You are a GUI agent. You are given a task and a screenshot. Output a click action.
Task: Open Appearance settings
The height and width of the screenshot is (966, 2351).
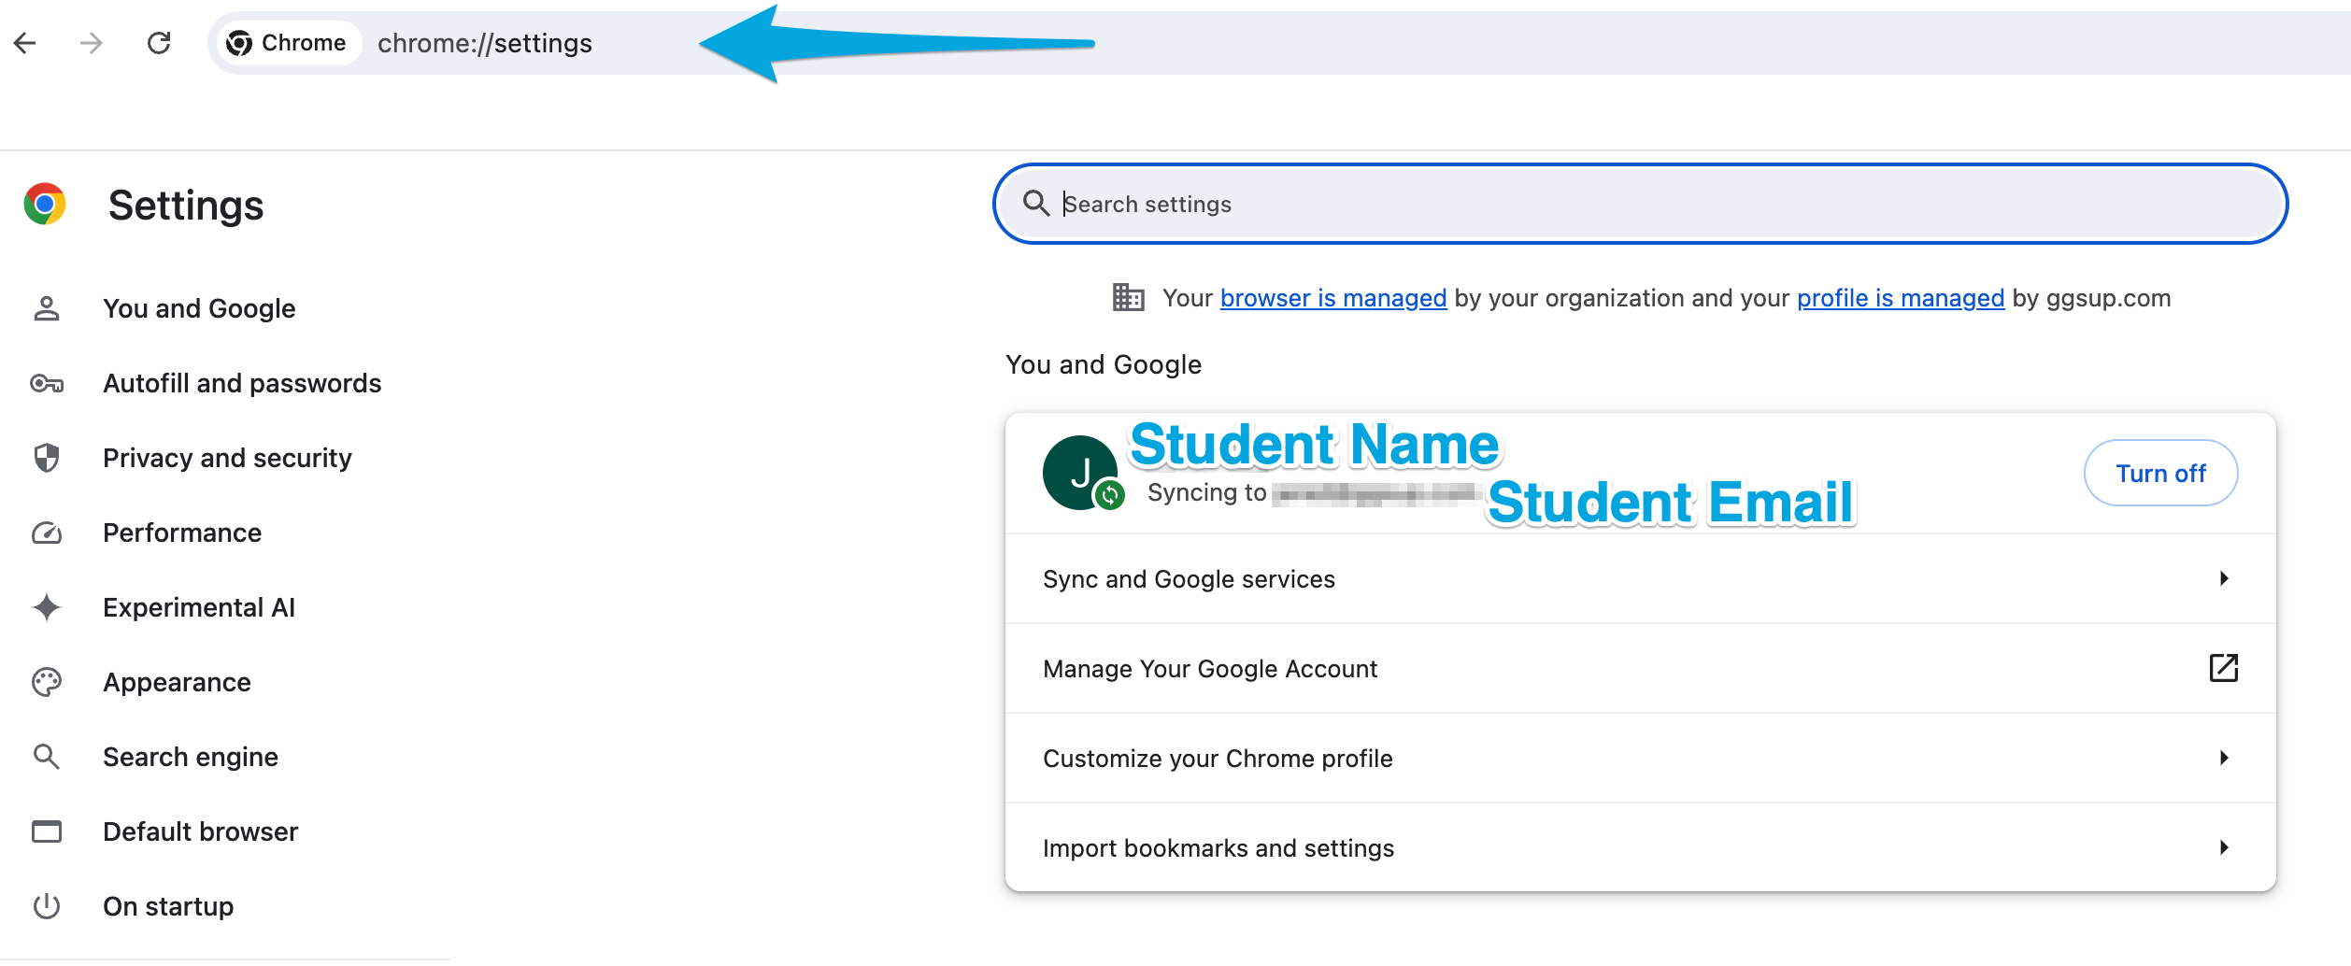pyautogui.click(x=177, y=682)
